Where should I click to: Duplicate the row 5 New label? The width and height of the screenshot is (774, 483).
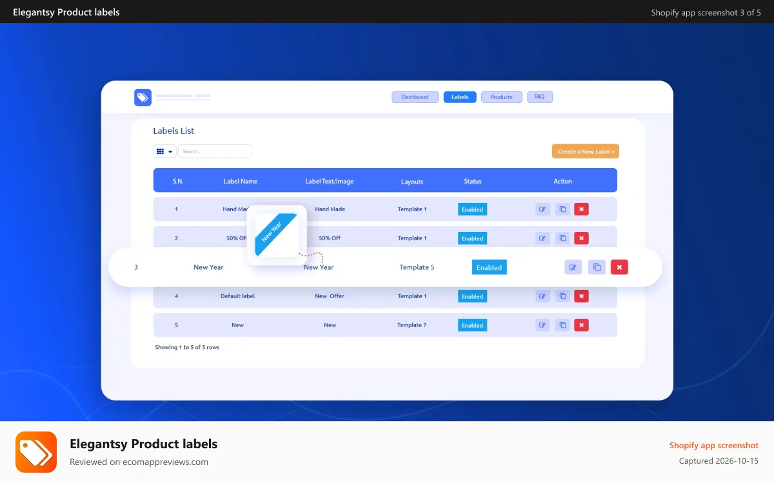[x=562, y=325]
